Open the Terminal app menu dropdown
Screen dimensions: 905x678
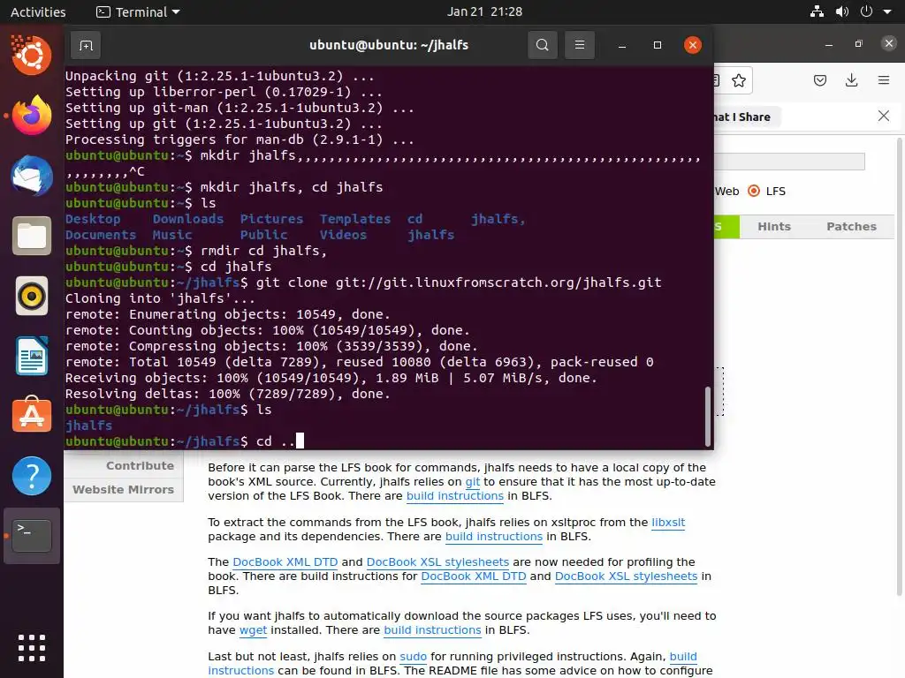[138, 11]
